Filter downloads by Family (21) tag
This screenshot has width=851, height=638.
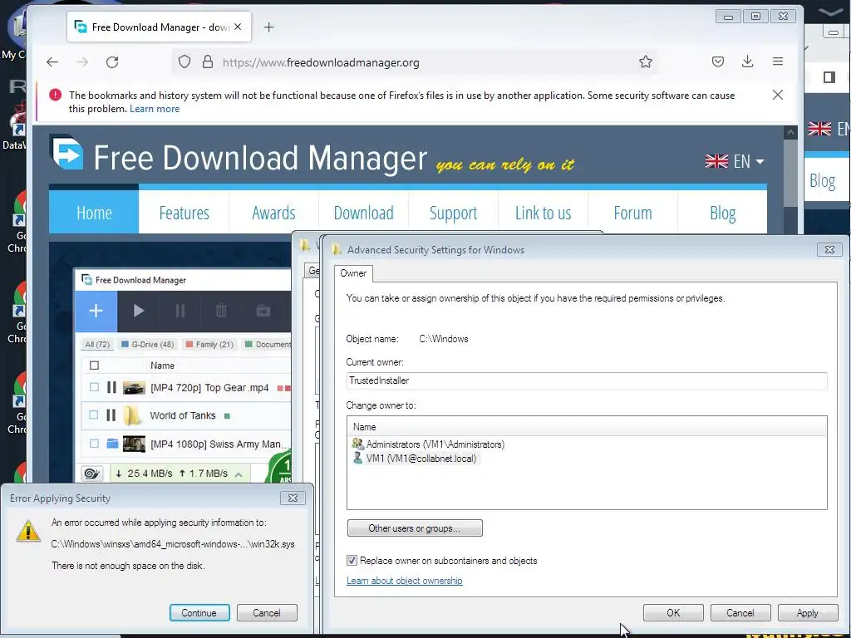tap(209, 345)
